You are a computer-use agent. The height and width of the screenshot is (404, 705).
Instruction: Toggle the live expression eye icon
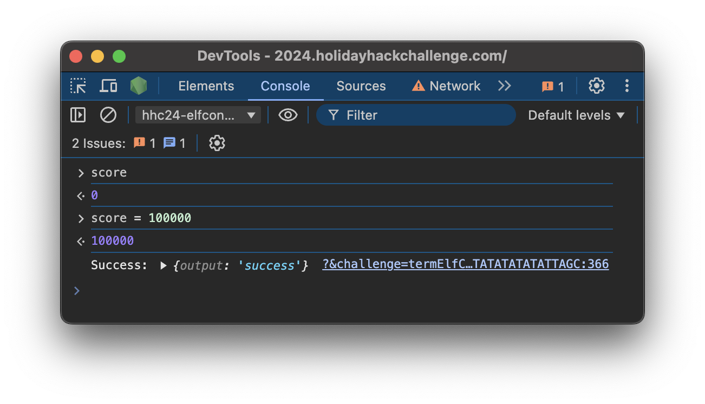coord(288,115)
